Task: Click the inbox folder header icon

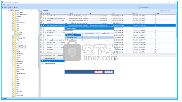Action: (x=41, y=11)
